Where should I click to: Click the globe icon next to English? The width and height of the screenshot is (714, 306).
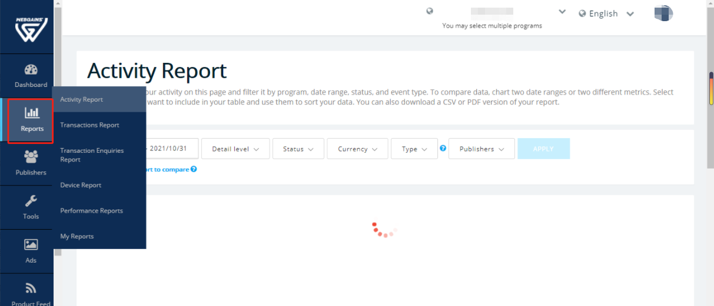click(x=582, y=14)
